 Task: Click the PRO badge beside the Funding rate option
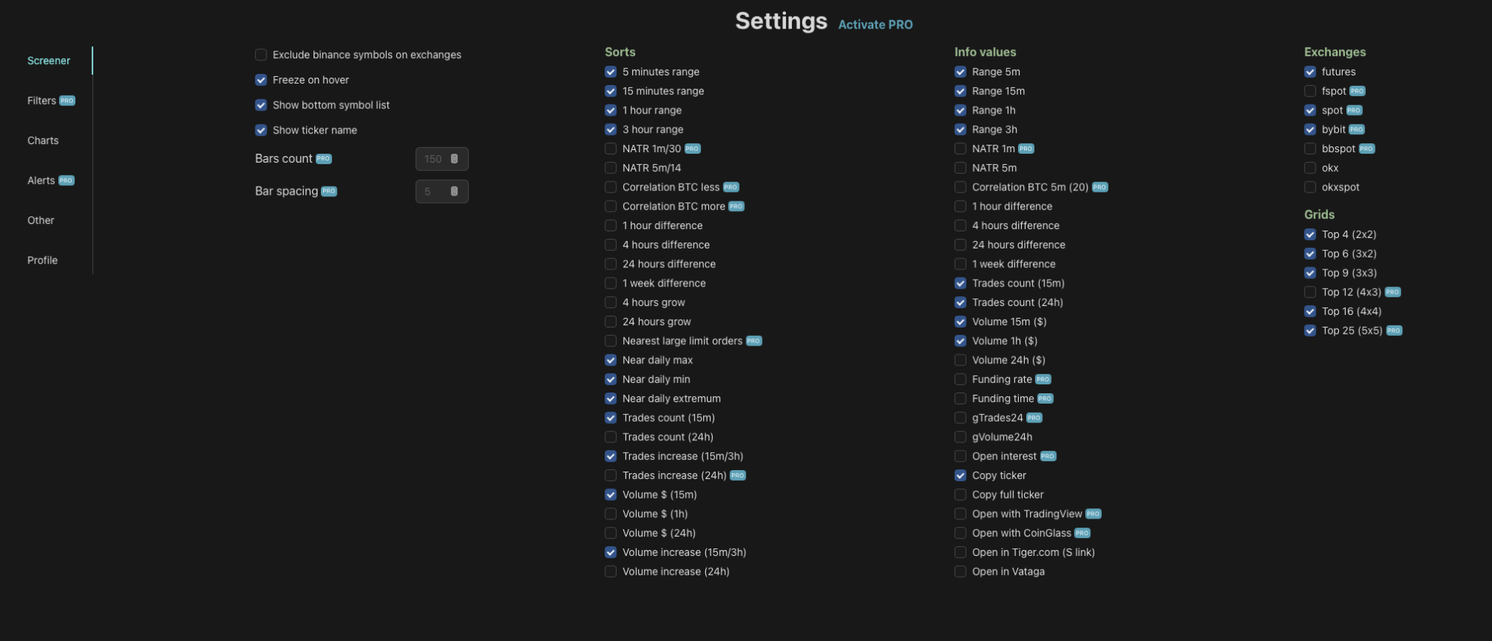tap(1043, 380)
